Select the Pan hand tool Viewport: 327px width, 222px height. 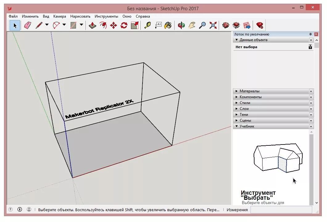(192, 25)
